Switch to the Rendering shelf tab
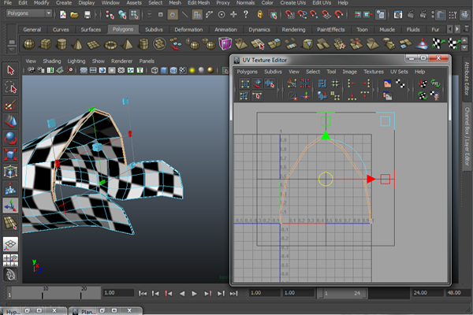 tap(293, 30)
